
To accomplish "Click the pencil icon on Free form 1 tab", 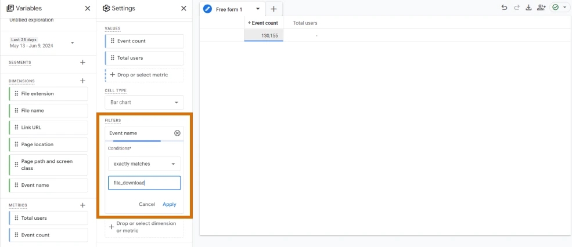I will pos(207,9).
